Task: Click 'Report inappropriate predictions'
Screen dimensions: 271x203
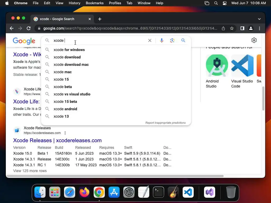Action: [165, 123]
